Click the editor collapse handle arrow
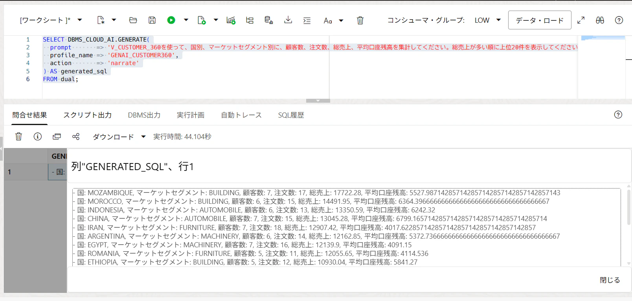Image resolution: width=632 pixels, height=301 pixels. [318, 101]
